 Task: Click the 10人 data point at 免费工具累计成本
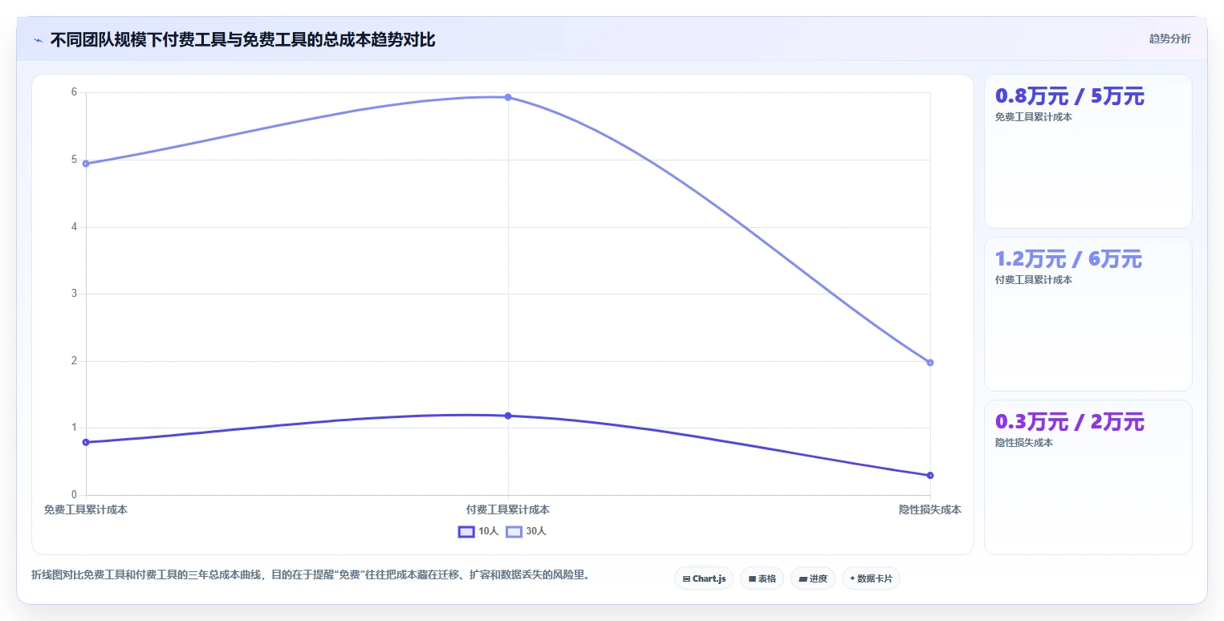(x=86, y=442)
